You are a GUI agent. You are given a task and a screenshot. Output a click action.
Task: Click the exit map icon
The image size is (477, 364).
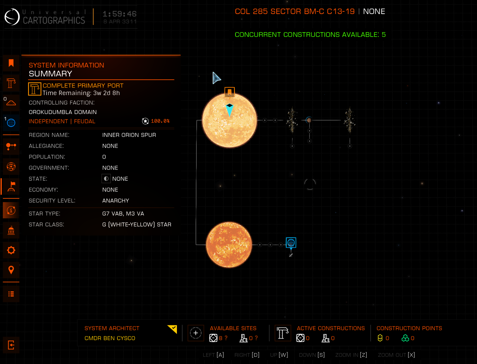(x=11, y=345)
